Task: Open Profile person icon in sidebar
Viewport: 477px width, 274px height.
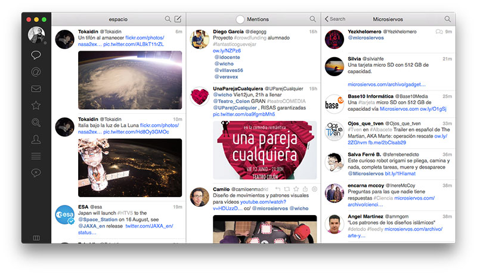Action: tap(36, 139)
